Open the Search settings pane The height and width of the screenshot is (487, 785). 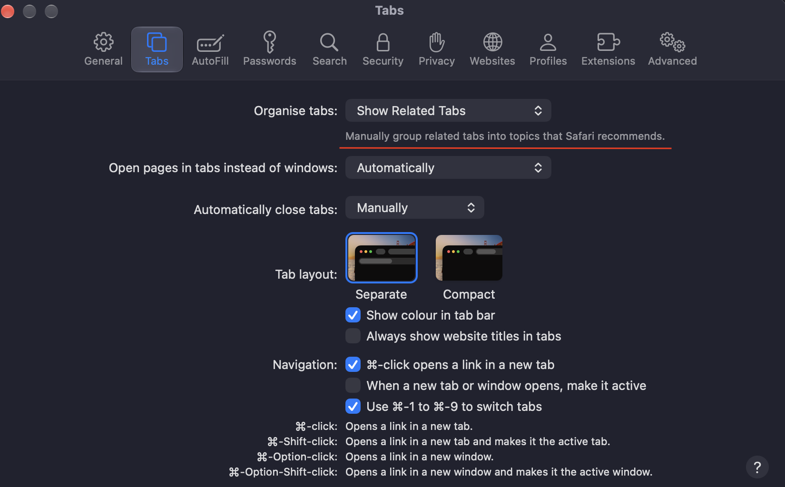coord(329,49)
